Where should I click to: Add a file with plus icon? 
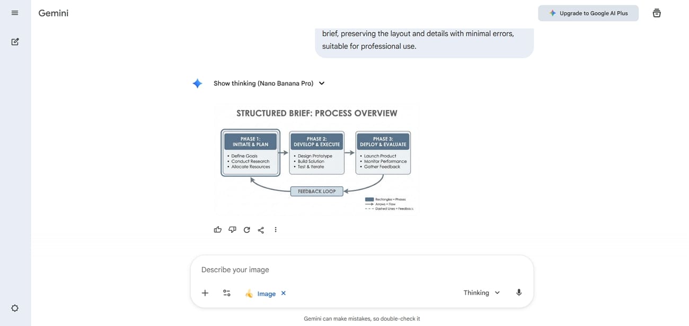coord(205,293)
